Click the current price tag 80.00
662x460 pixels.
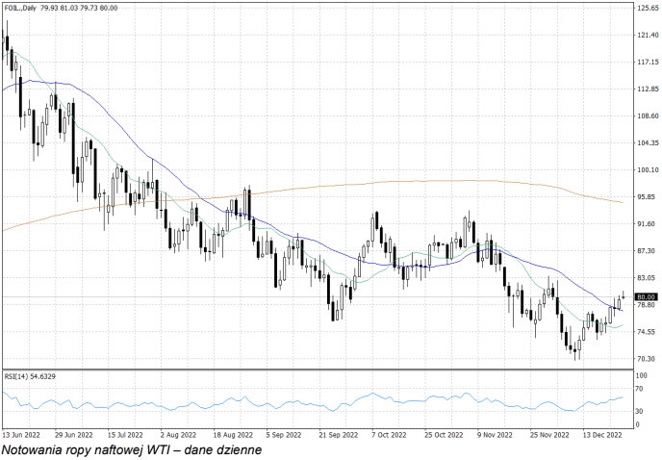(x=645, y=296)
